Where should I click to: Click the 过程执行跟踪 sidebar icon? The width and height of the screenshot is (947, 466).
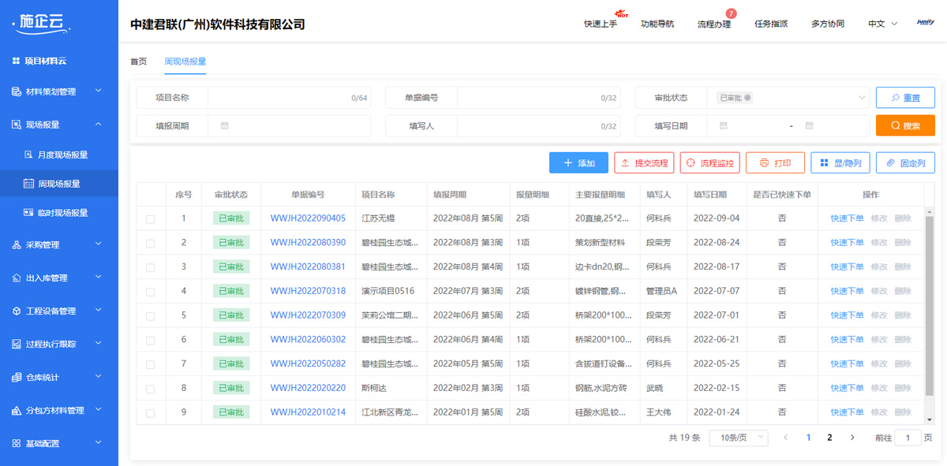click(17, 345)
